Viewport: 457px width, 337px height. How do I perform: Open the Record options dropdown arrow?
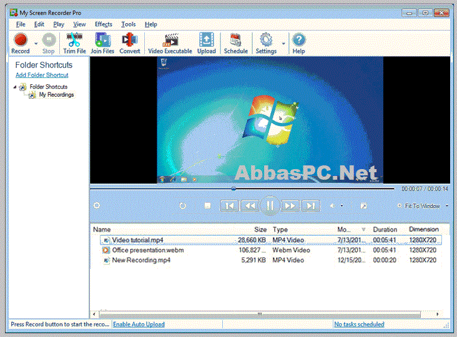click(36, 44)
